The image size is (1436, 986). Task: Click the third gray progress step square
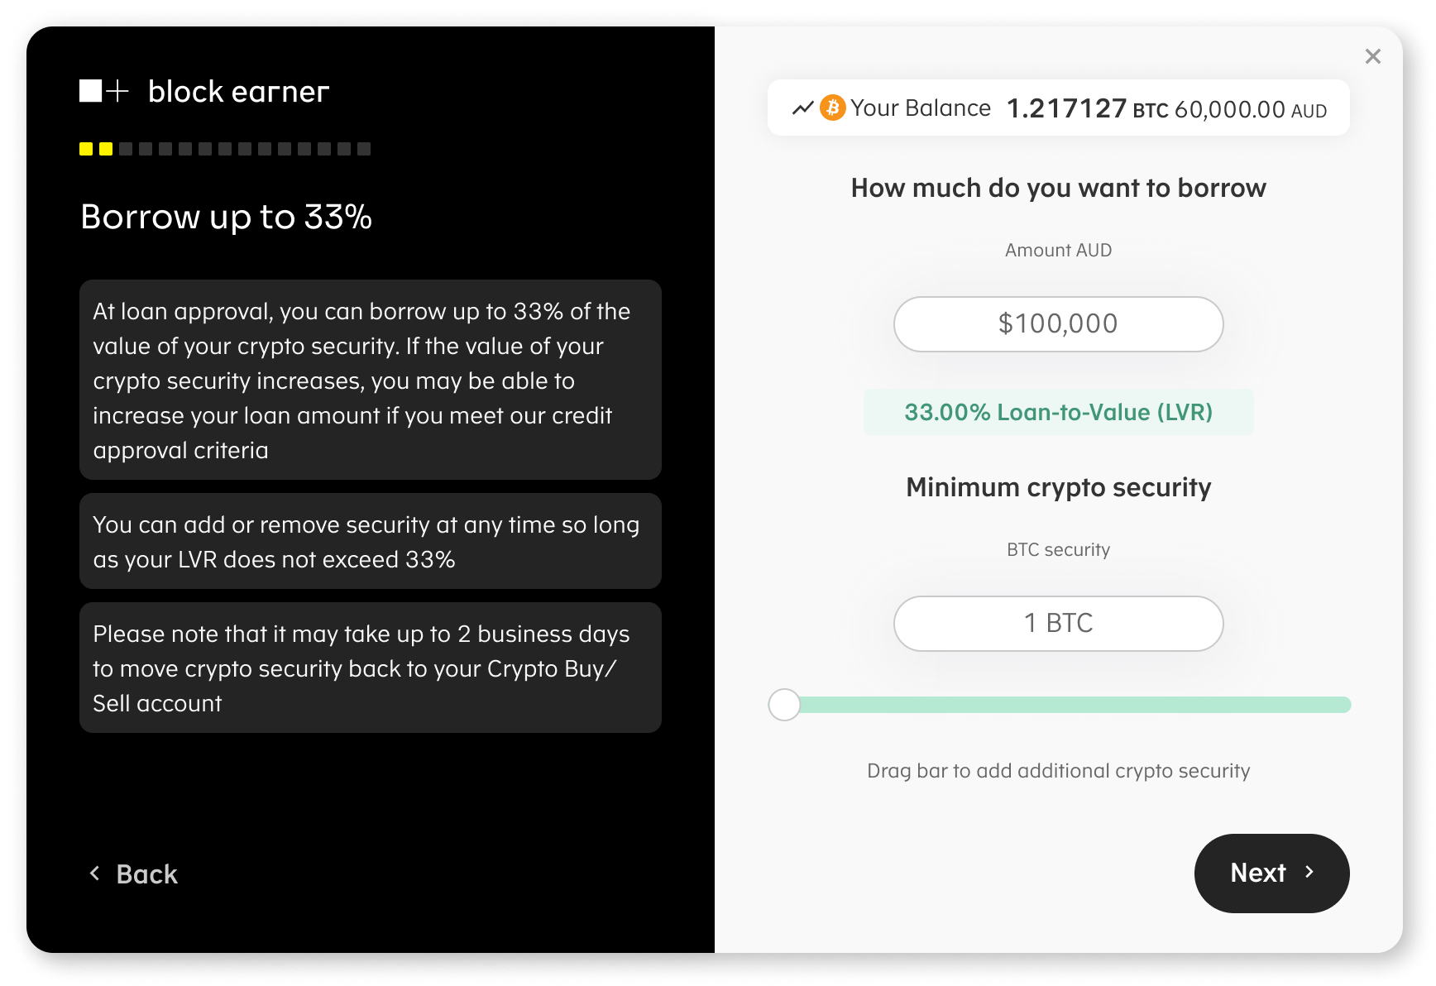pyautogui.click(x=126, y=149)
